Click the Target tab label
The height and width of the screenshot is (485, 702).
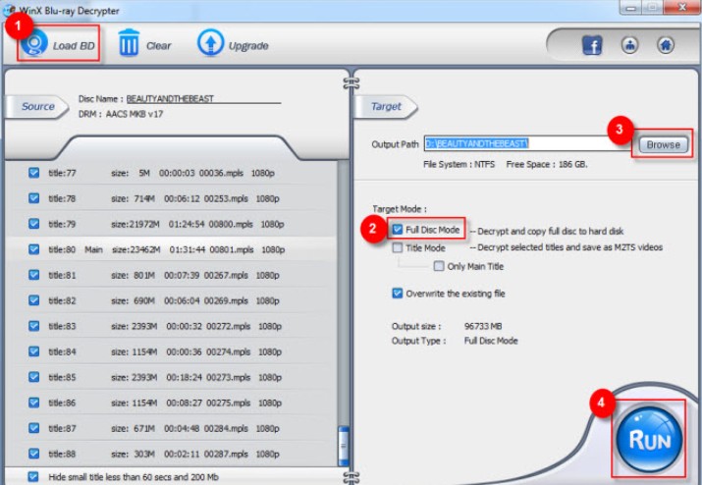386,107
